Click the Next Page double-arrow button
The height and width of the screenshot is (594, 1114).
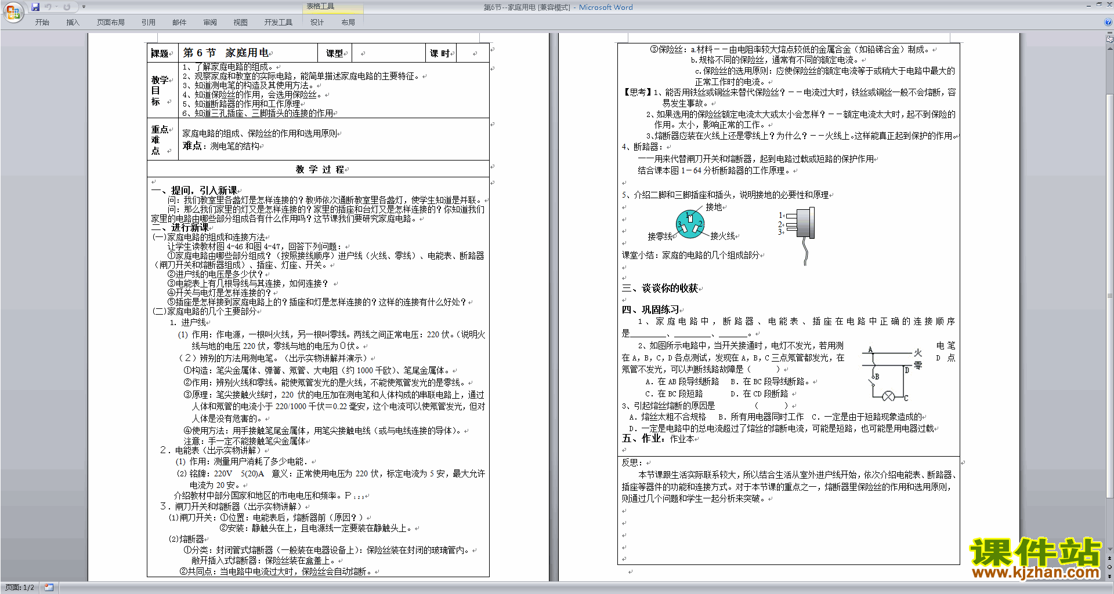(1110, 576)
